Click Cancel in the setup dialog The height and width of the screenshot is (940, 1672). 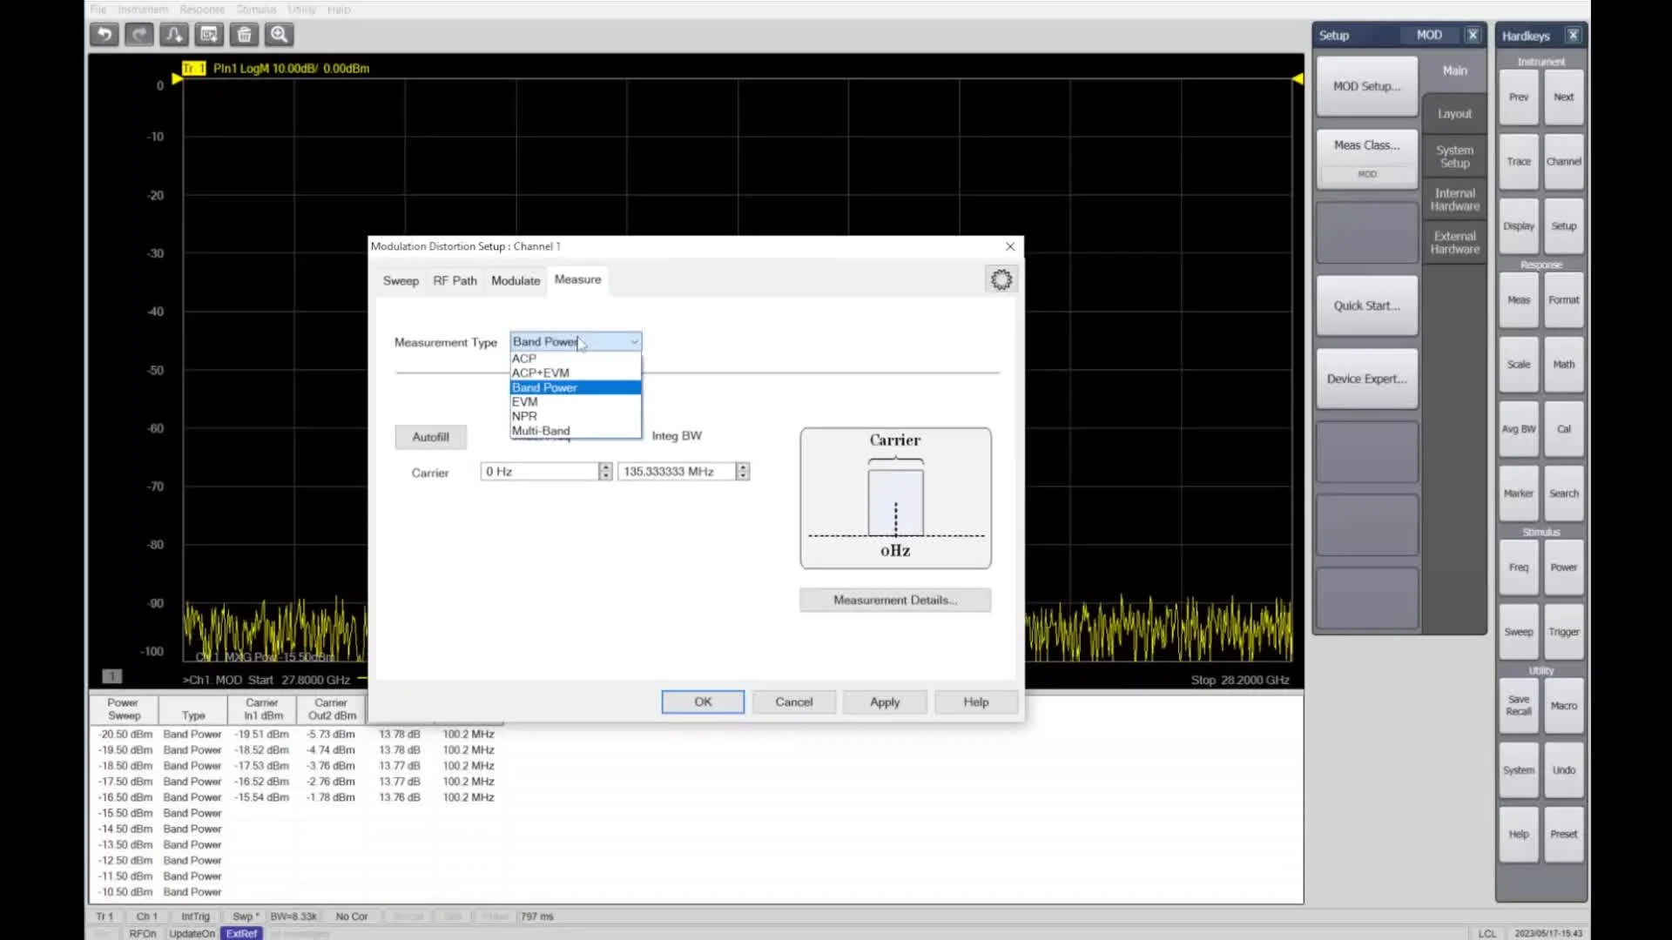click(794, 702)
